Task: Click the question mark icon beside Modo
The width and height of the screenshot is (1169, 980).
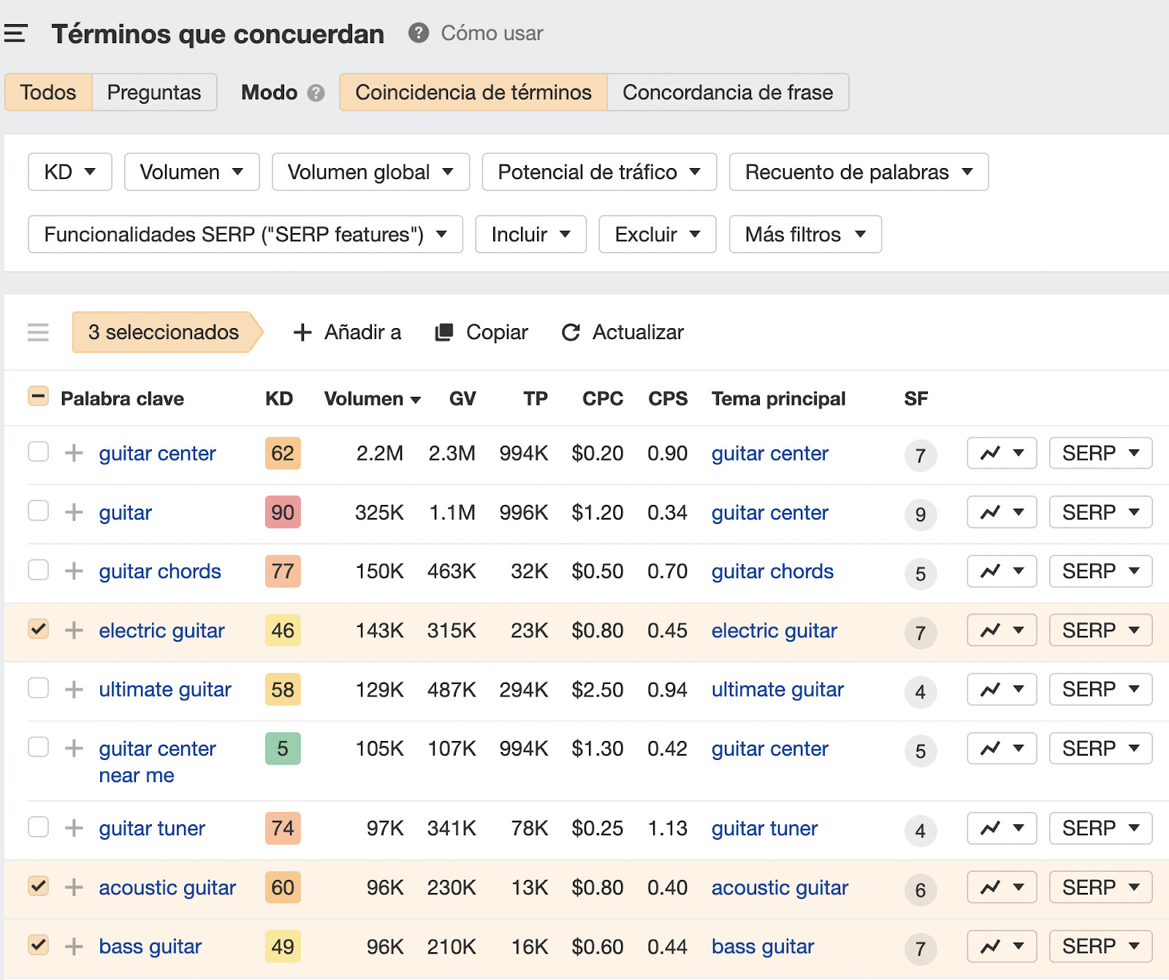Action: coord(316,93)
